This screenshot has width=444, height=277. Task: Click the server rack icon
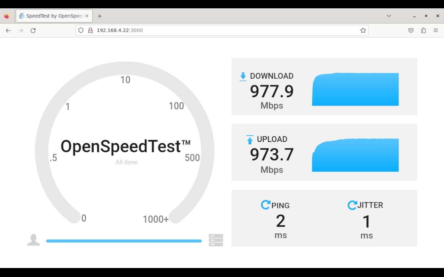point(216,240)
